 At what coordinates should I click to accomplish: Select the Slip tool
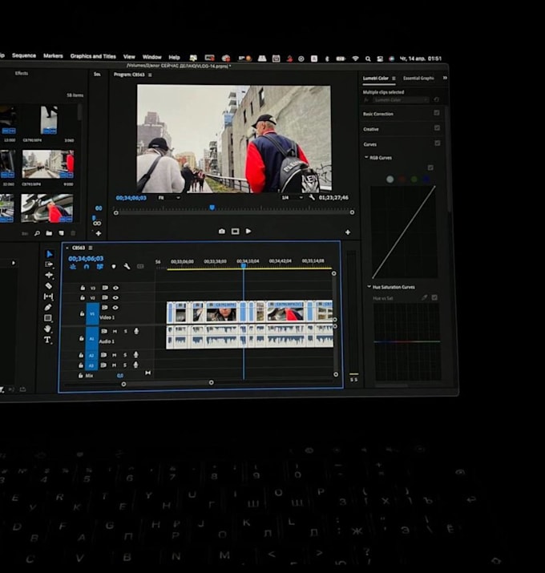pyautogui.click(x=48, y=297)
